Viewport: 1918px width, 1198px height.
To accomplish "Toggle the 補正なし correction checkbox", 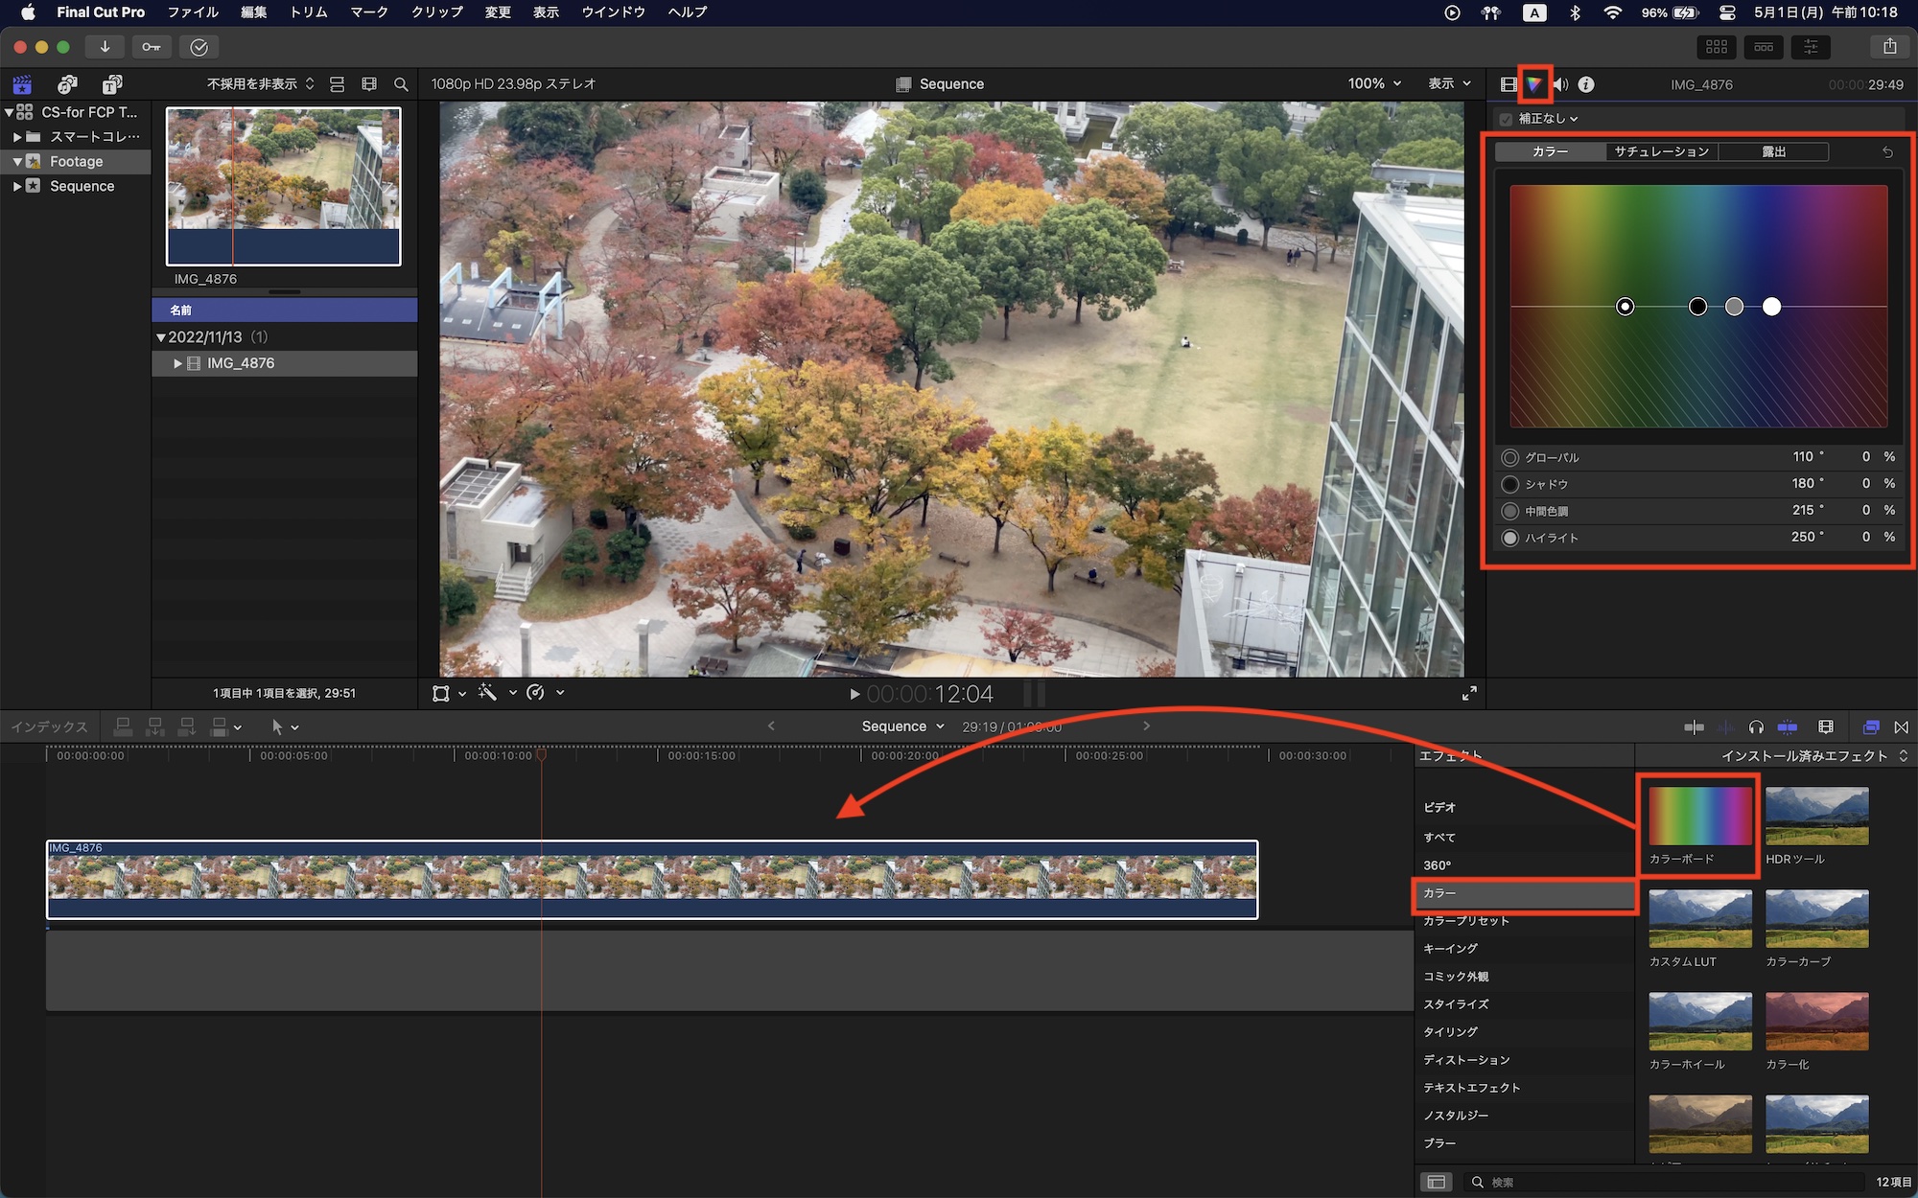I will click(x=1506, y=118).
